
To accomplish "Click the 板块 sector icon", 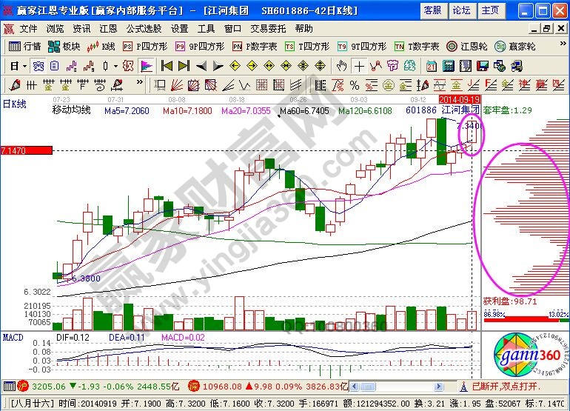I will pos(64,46).
